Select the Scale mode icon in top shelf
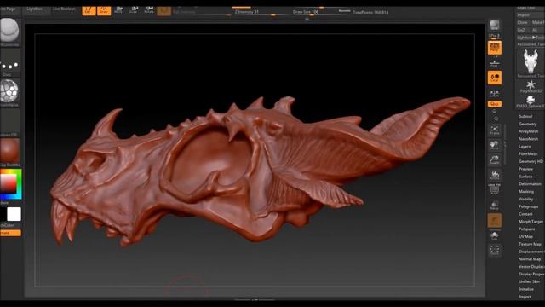The height and width of the screenshot is (307, 545). tap(134, 9)
